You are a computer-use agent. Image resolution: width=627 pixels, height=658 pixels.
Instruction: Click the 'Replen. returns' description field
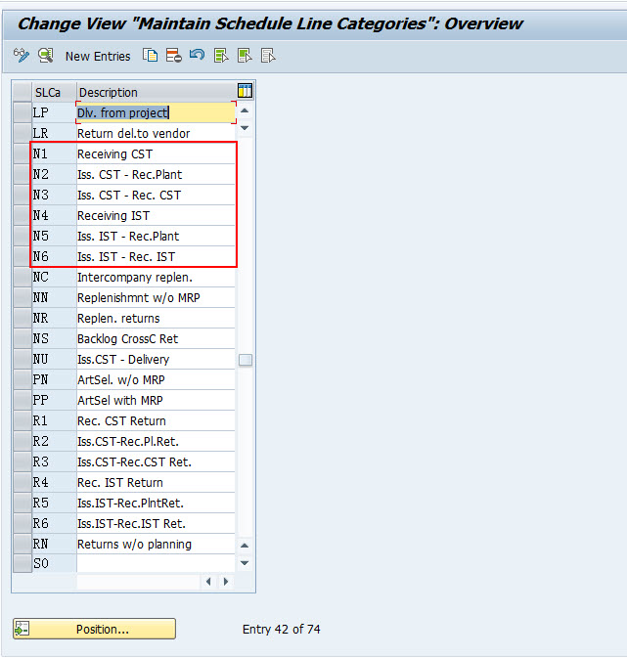tap(156, 318)
